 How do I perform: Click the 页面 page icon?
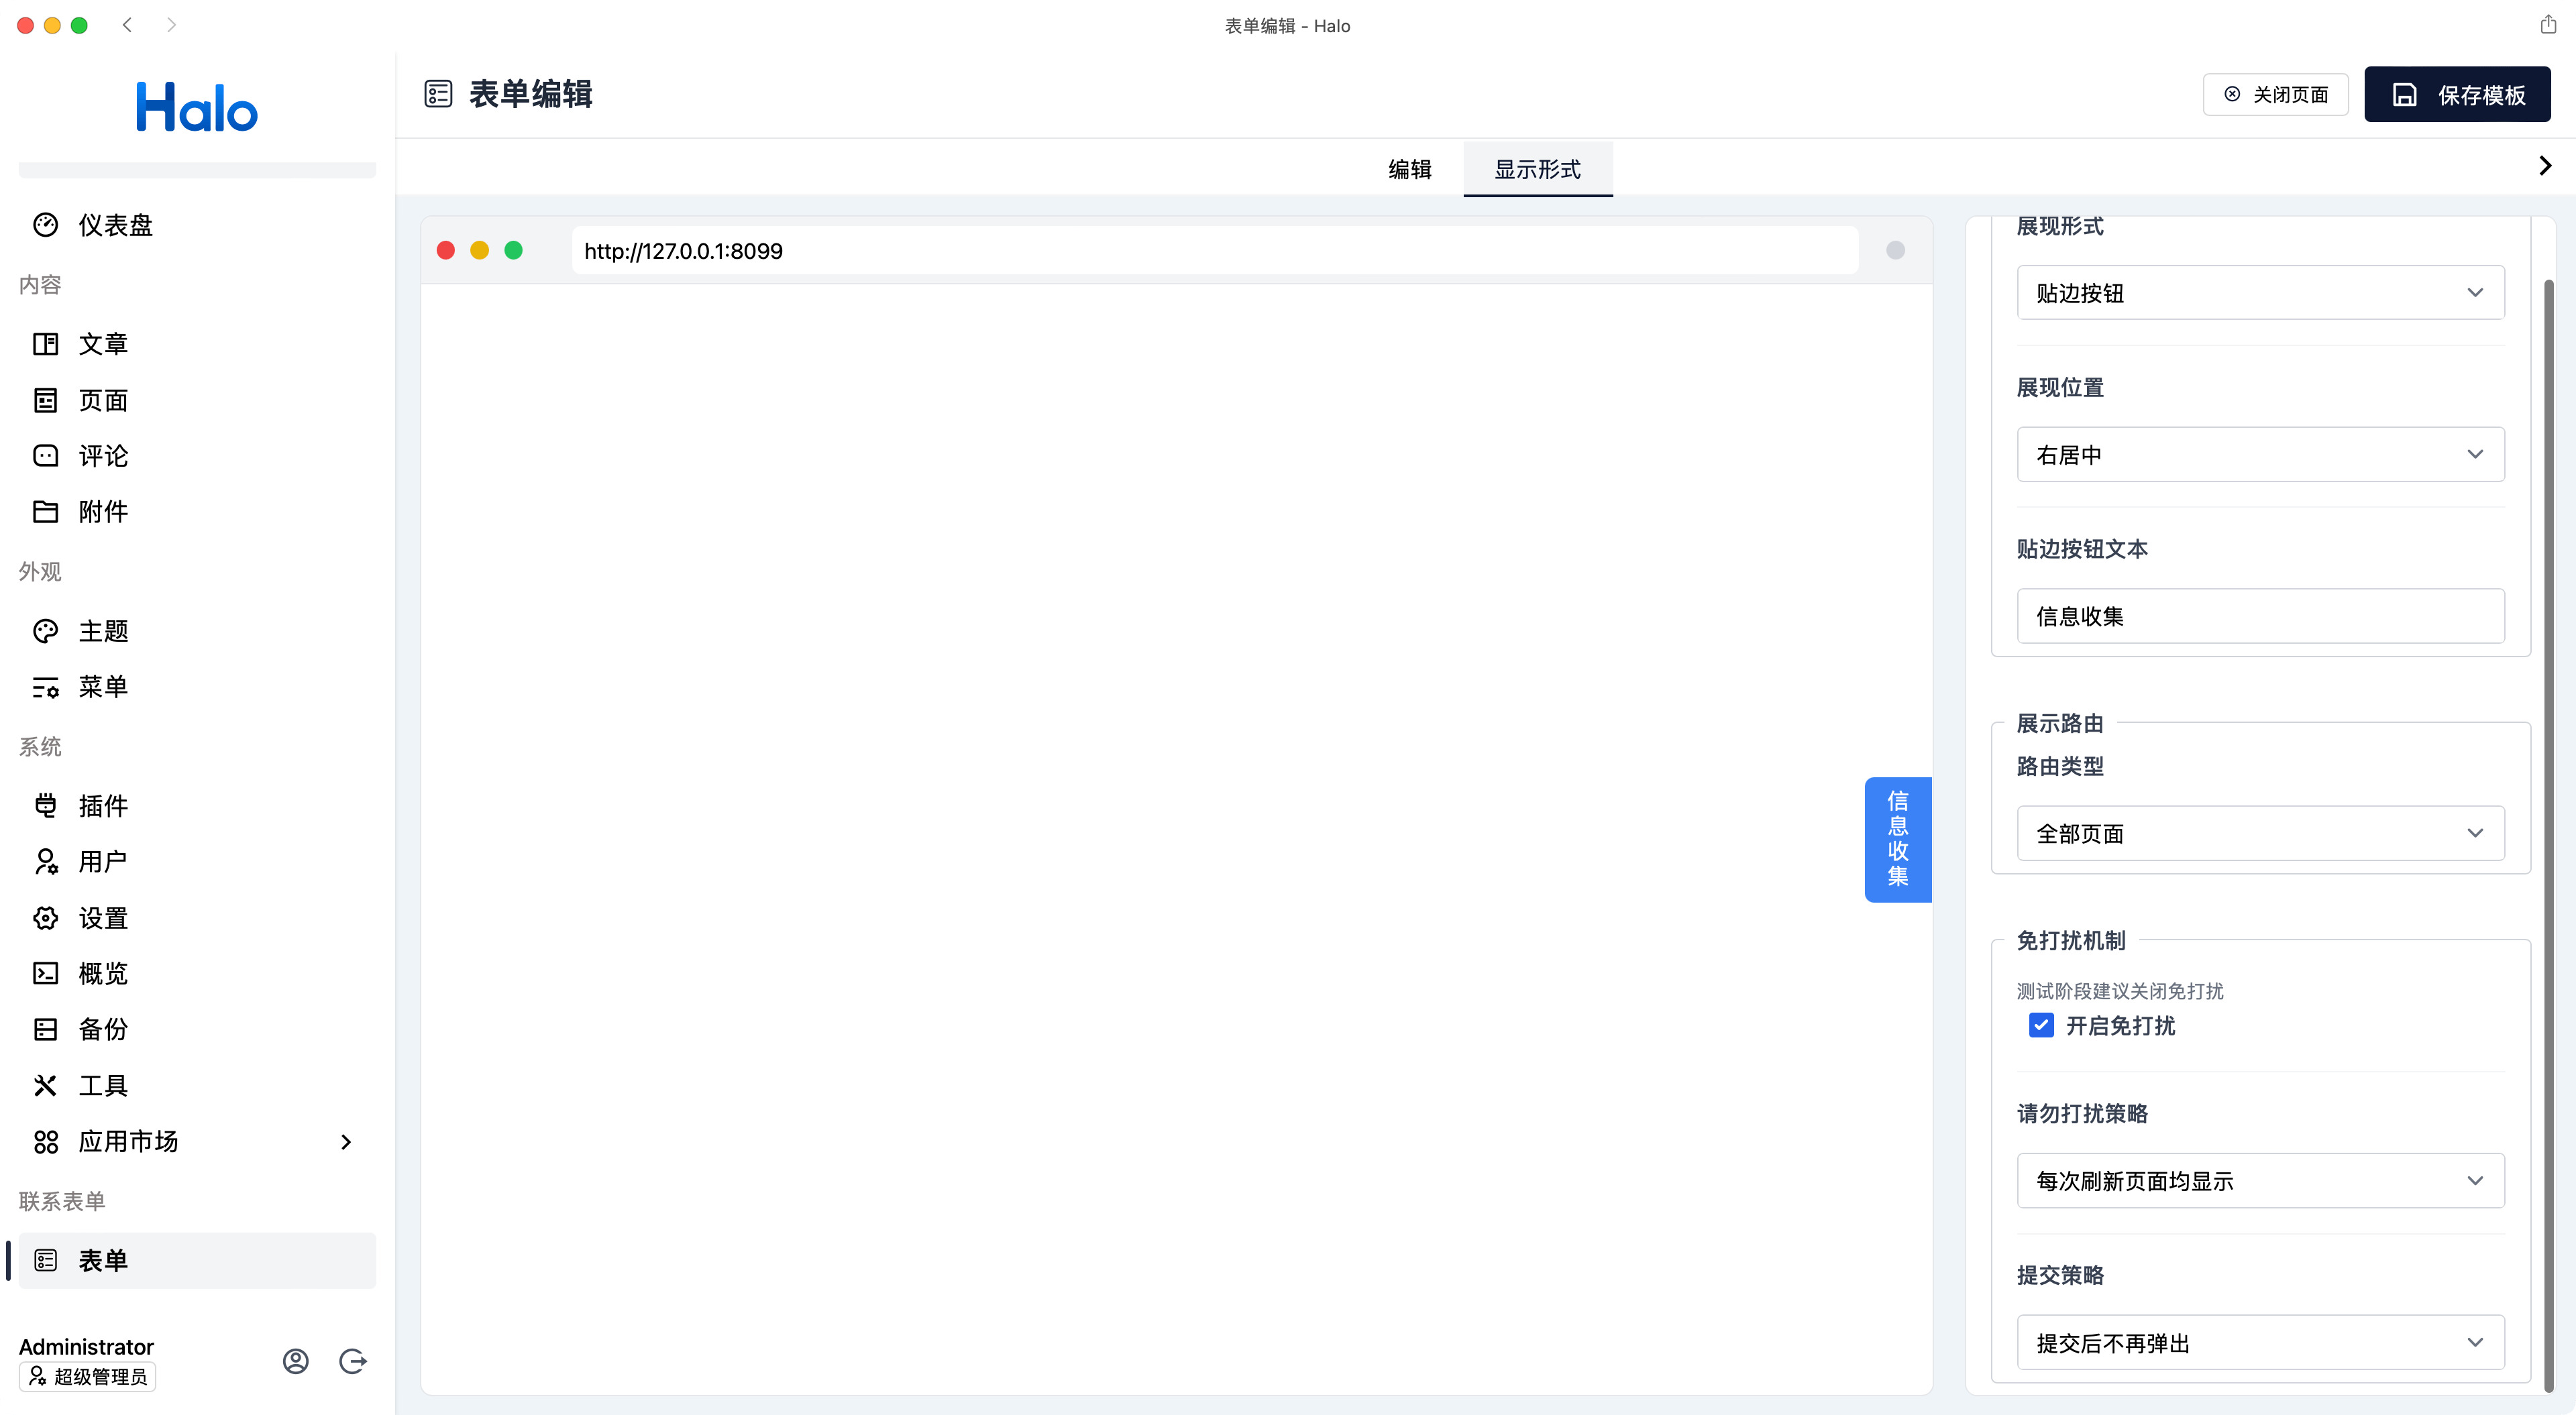coord(45,400)
